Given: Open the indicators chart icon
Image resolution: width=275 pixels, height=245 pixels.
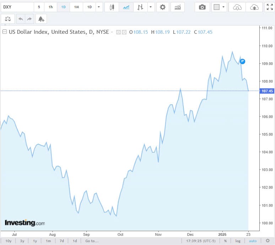Looking at the screenshot, I should [x=178, y=7].
